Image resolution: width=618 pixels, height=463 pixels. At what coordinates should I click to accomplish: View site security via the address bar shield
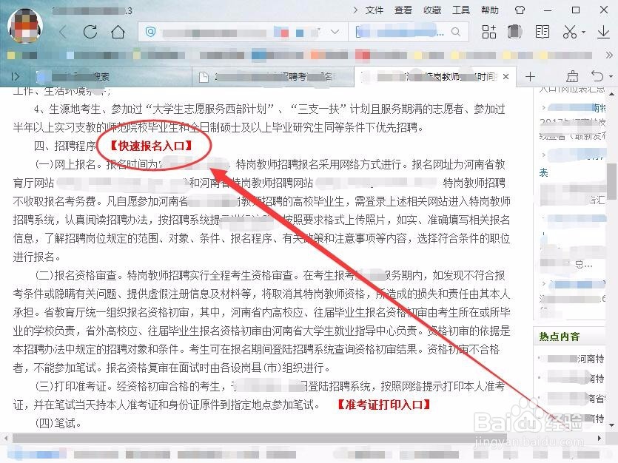(x=152, y=31)
